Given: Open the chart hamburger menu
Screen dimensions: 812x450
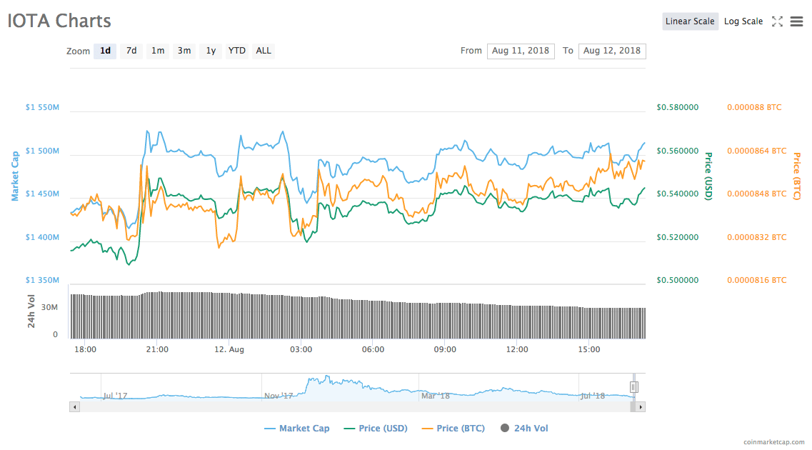Looking at the screenshot, I should click(797, 21).
